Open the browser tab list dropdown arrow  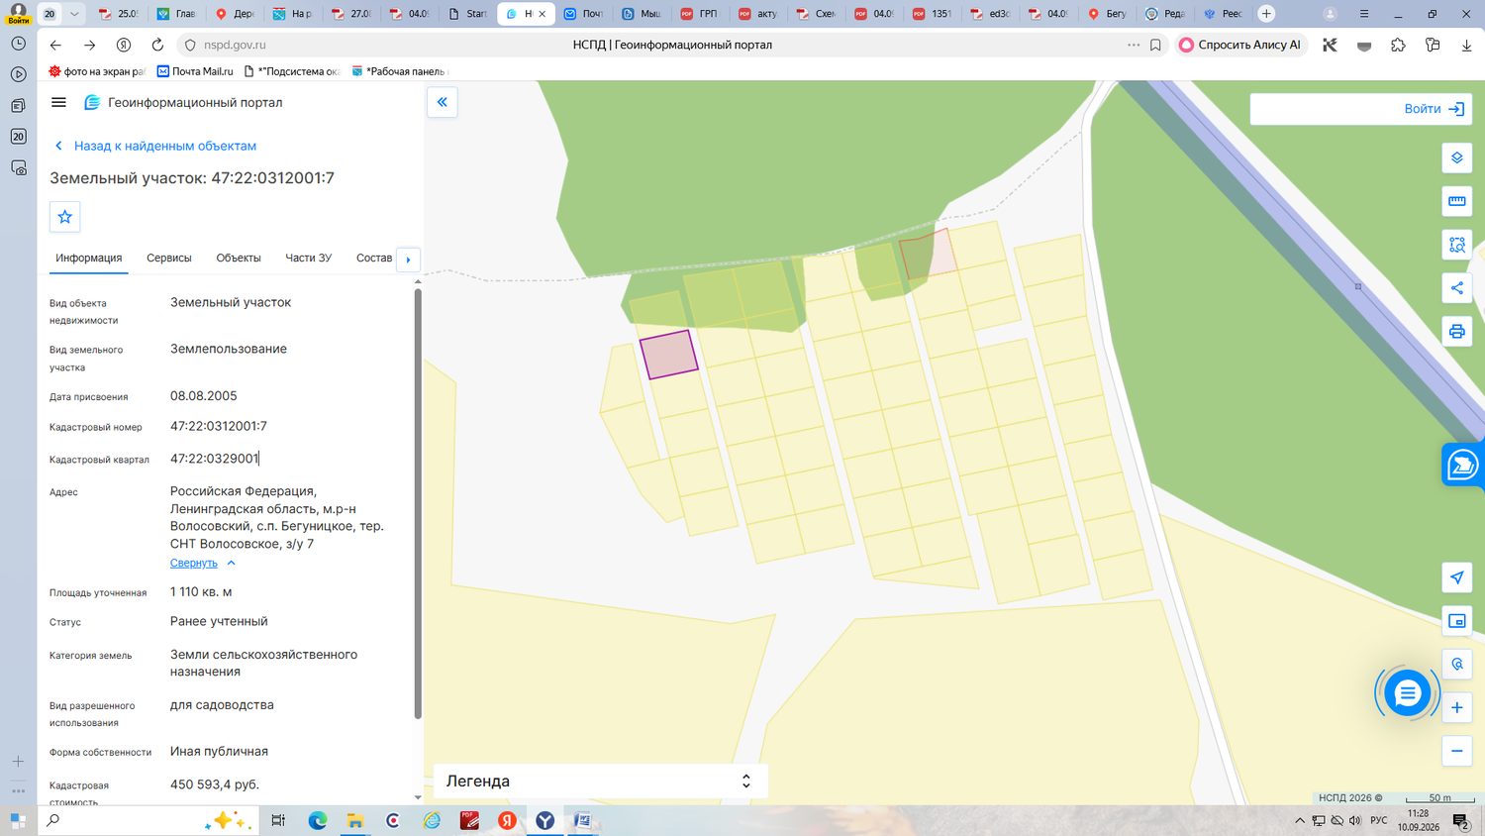[x=74, y=14]
